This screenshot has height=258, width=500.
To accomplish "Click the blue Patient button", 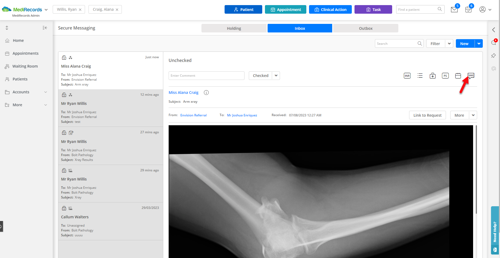I will pos(243,9).
